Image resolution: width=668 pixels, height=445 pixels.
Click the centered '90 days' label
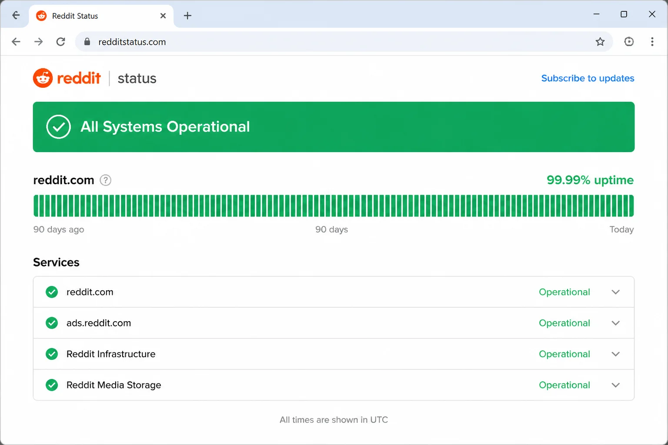pos(332,229)
